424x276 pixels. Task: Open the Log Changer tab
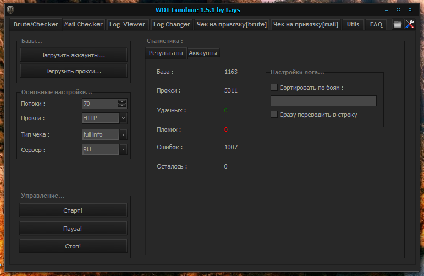click(172, 24)
